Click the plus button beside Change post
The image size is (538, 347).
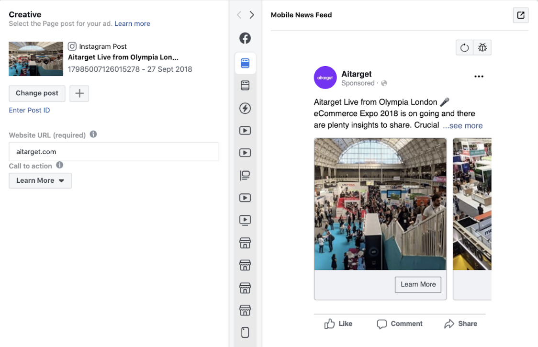[79, 93]
